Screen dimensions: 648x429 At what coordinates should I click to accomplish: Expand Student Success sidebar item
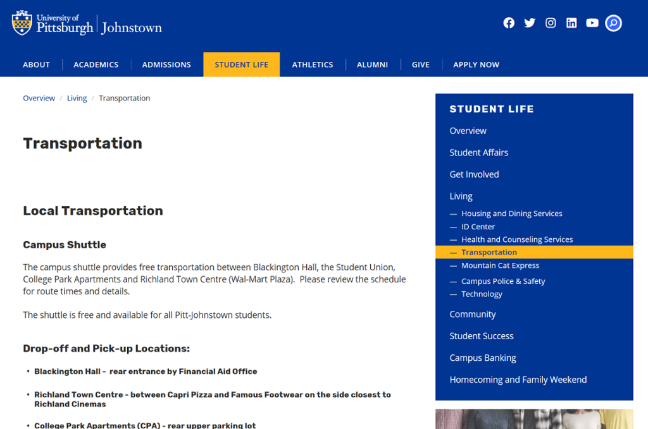pyautogui.click(x=481, y=336)
